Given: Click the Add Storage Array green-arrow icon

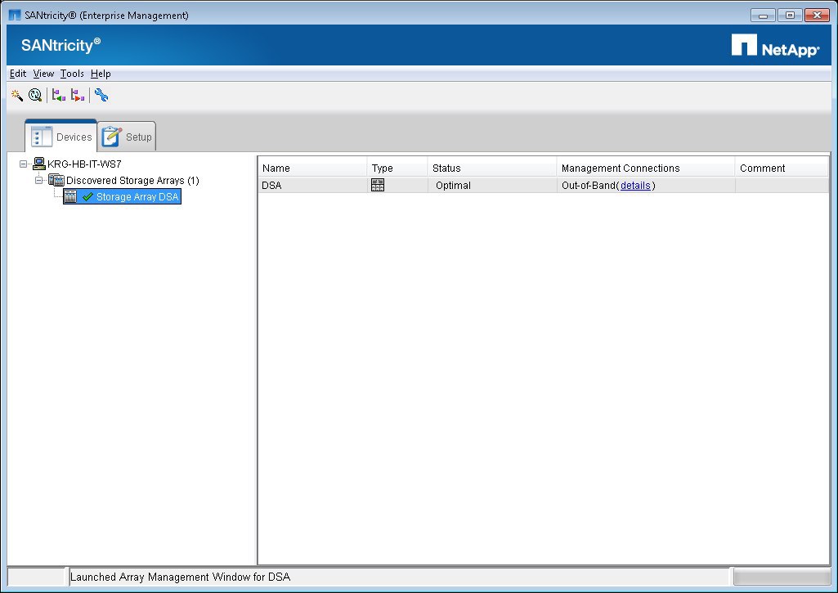Looking at the screenshot, I should 59,95.
